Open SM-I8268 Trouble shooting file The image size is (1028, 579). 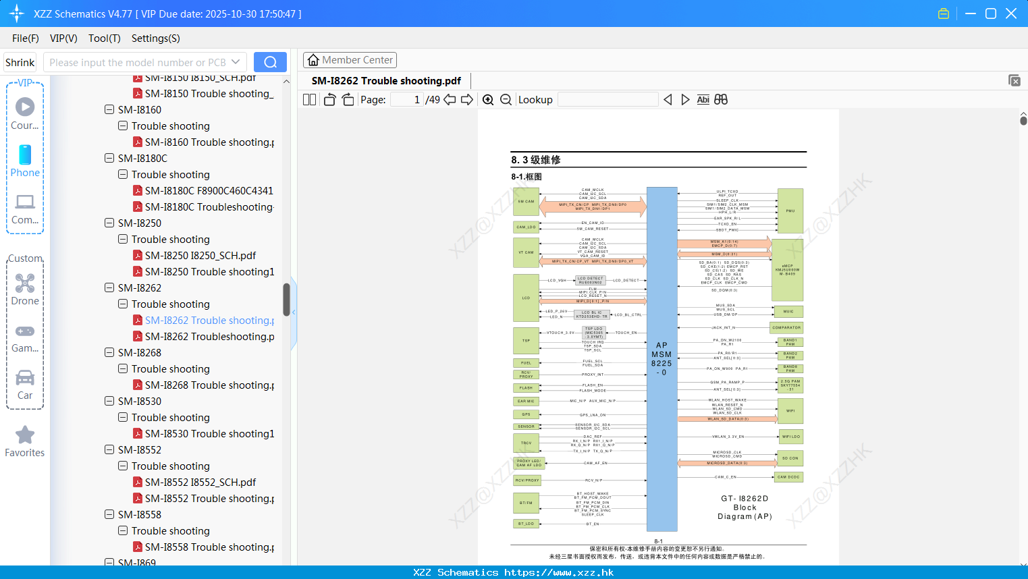pyautogui.click(x=210, y=385)
